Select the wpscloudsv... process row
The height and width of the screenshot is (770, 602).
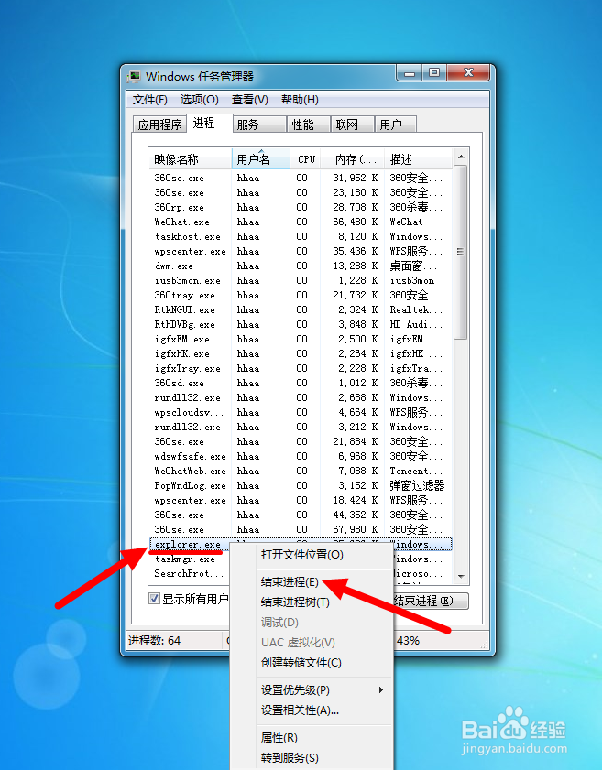[x=301, y=412]
